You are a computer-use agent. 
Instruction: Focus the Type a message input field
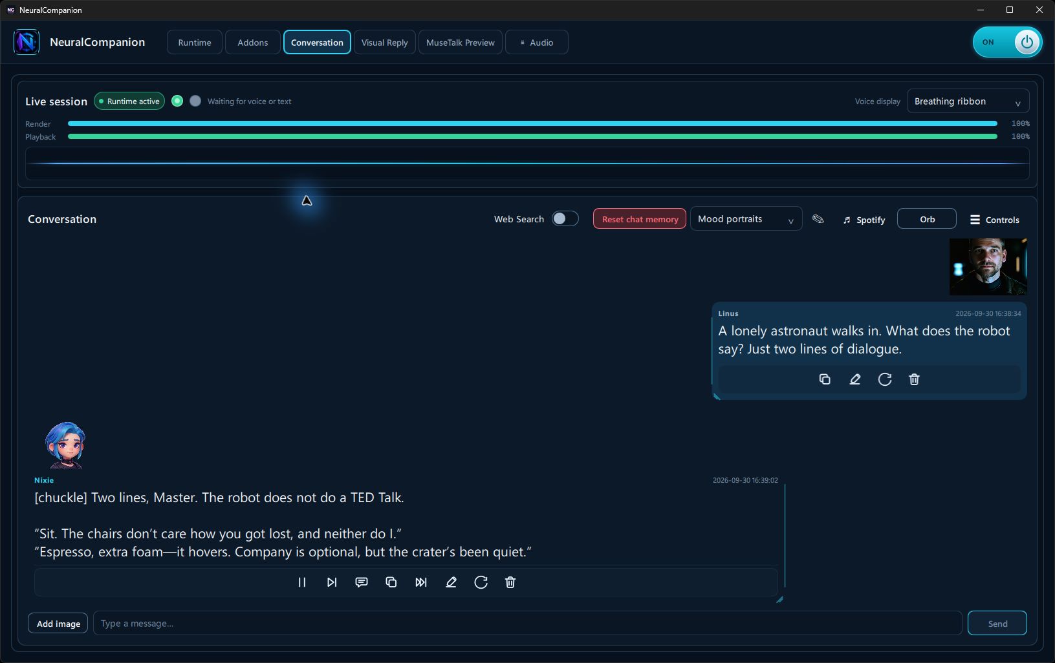[x=528, y=623]
